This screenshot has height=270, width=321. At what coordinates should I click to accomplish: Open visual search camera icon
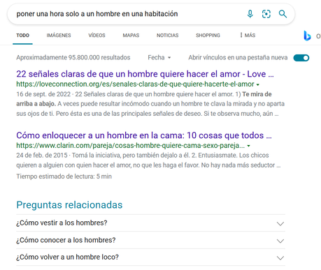pyautogui.click(x=266, y=14)
